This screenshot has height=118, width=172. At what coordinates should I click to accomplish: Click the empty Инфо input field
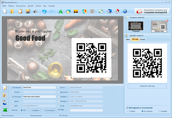[87, 110]
